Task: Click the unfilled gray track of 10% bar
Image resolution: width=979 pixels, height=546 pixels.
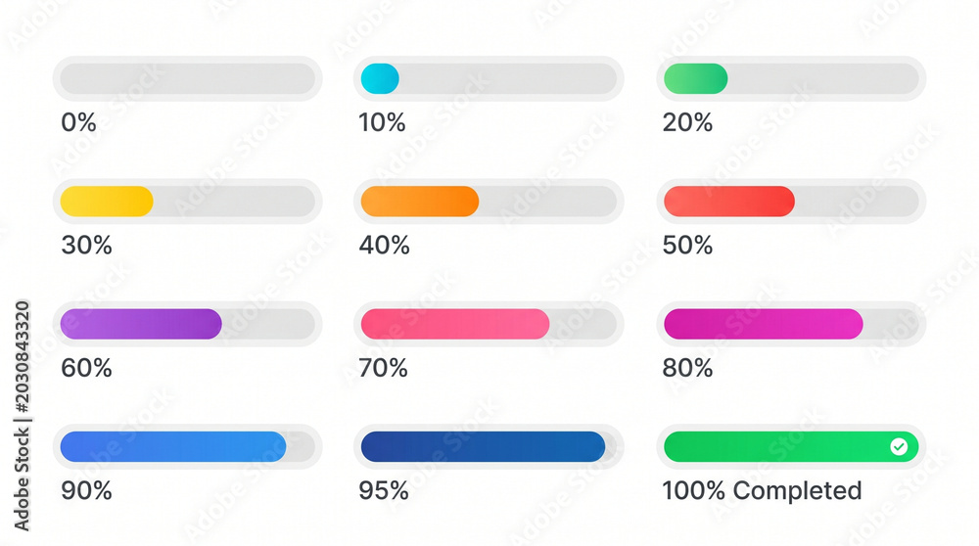Action: click(507, 78)
